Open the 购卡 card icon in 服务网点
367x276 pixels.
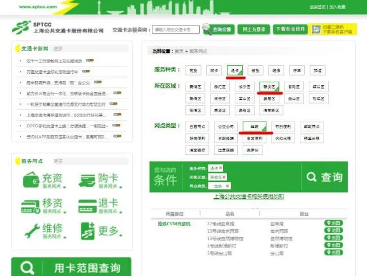click(86, 180)
